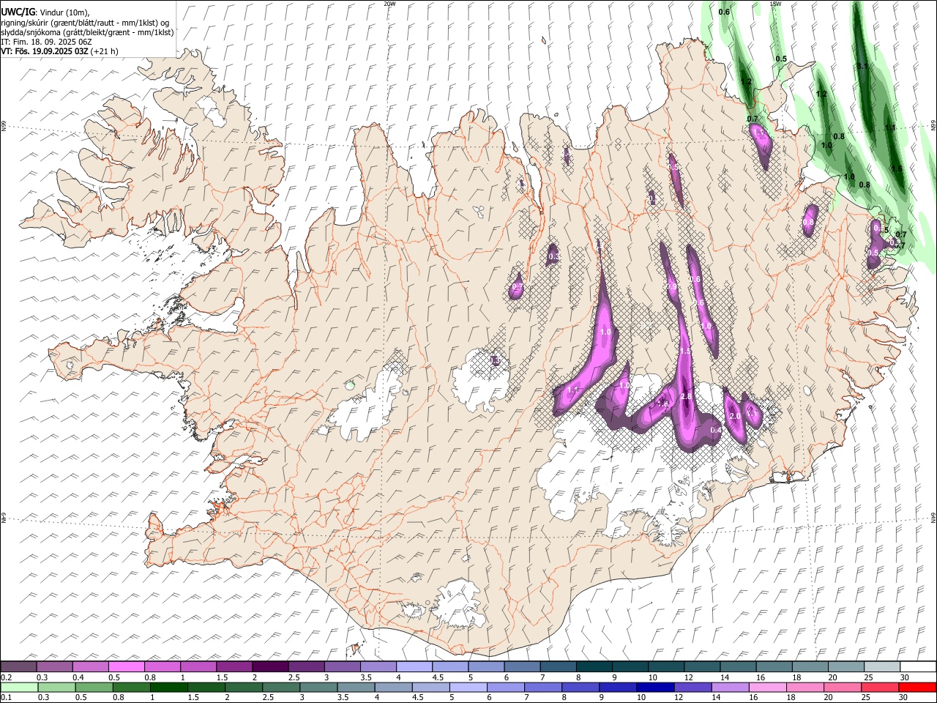Pick the palest green 0.1 rain swatch
Viewport: 937px width, 703px height.
coord(19,687)
